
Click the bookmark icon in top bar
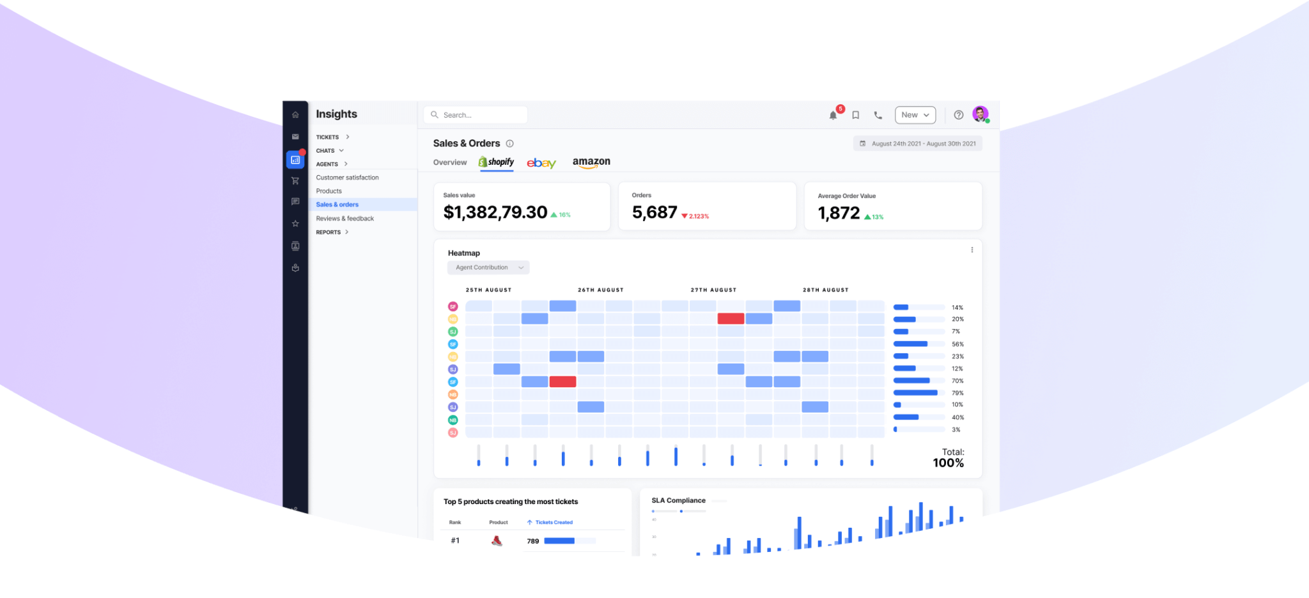coord(856,115)
